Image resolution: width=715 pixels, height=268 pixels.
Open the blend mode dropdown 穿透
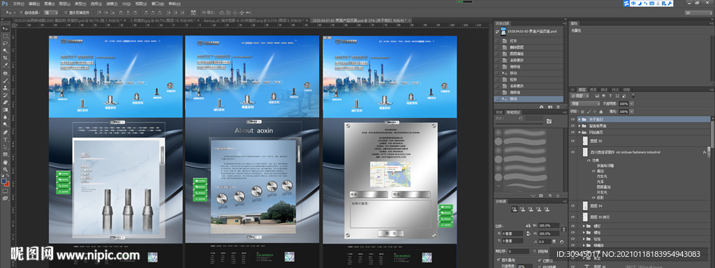(586, 104)
